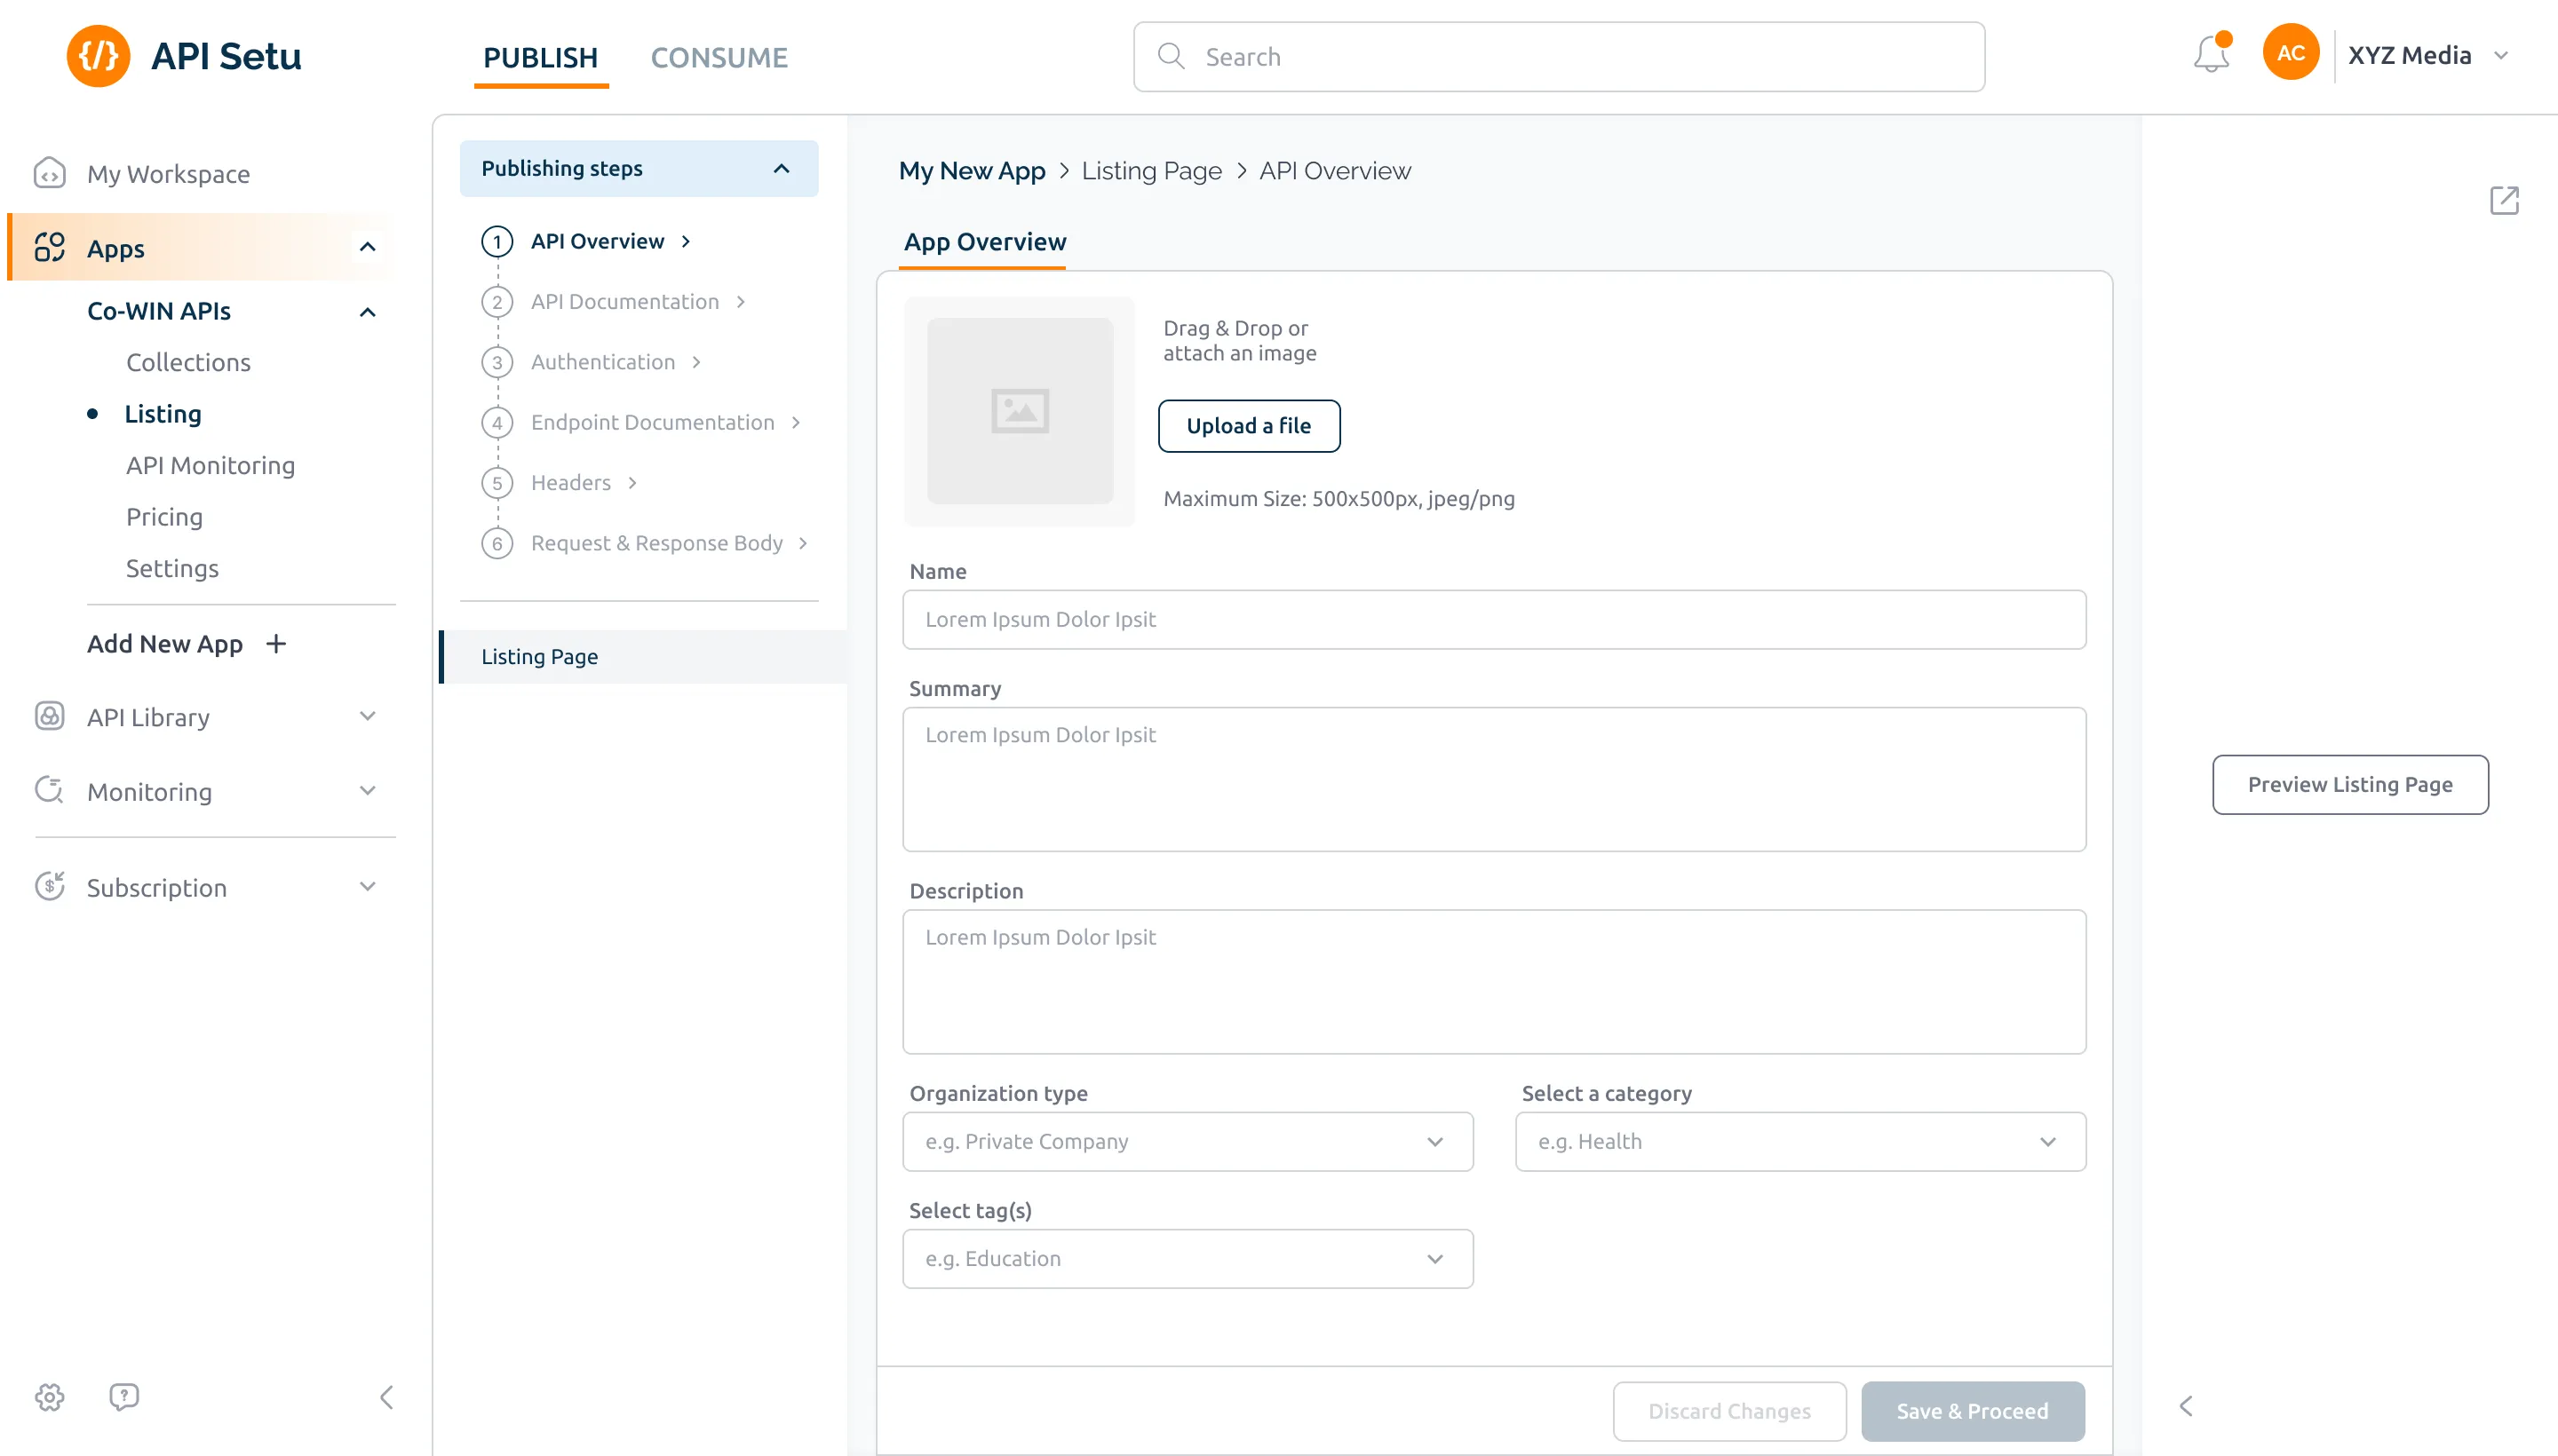2558x1456 pixels.
Task: Open Settings under Co-WIN APIs
Action: tap(172, 568)
